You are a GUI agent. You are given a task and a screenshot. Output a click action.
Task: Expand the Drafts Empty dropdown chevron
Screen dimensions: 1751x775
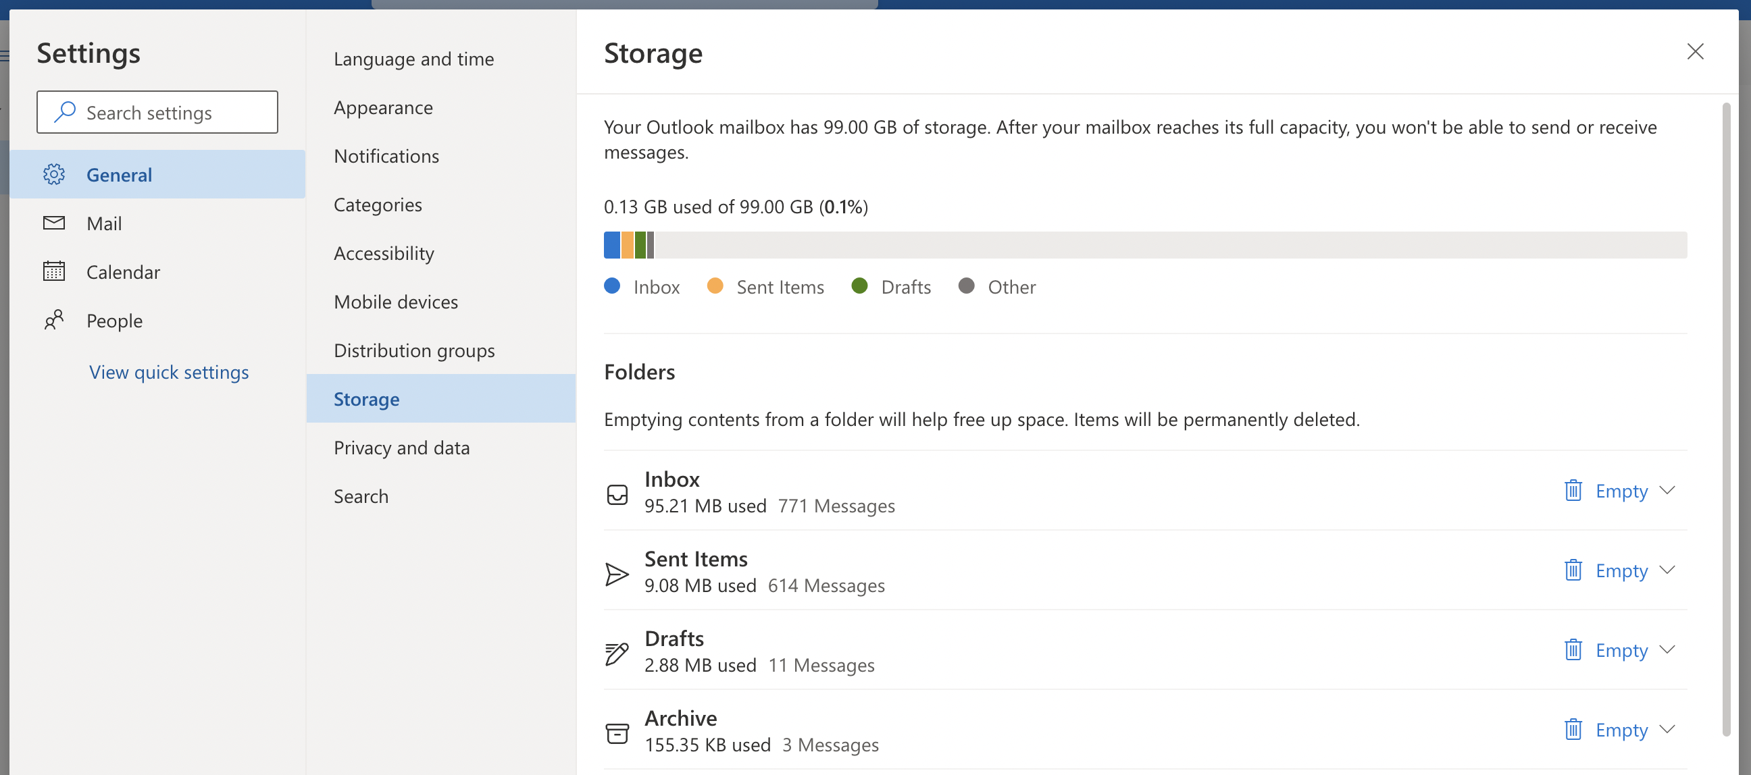(1667, 649)
